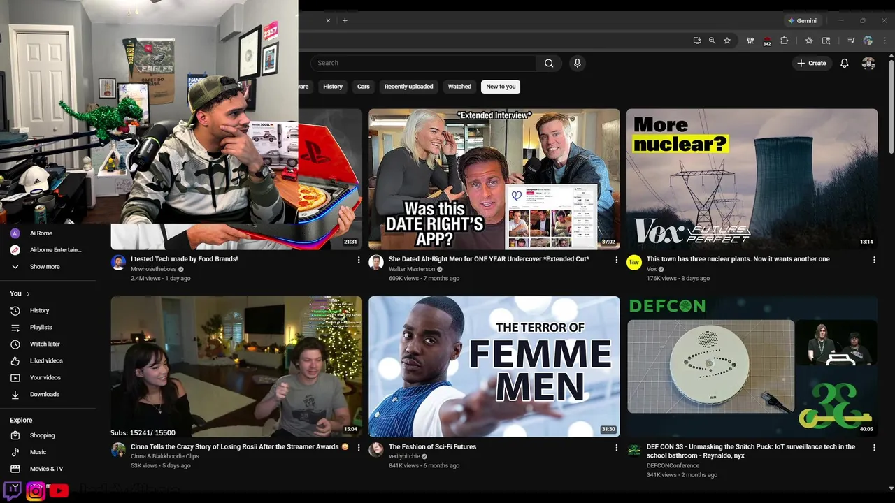The image size is (895, 503).
Task: Open the Chrome profile avatar
Action: coord(868,41)
